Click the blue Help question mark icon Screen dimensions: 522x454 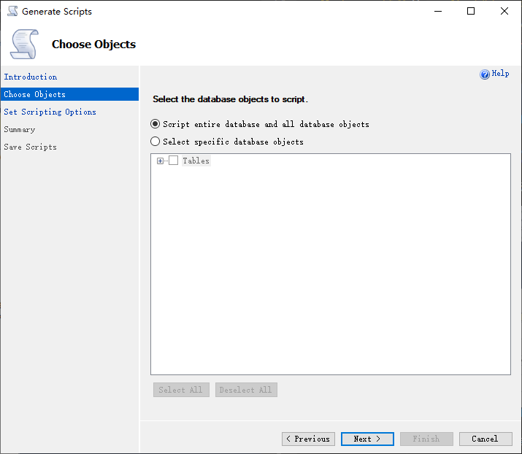[485, 74]
